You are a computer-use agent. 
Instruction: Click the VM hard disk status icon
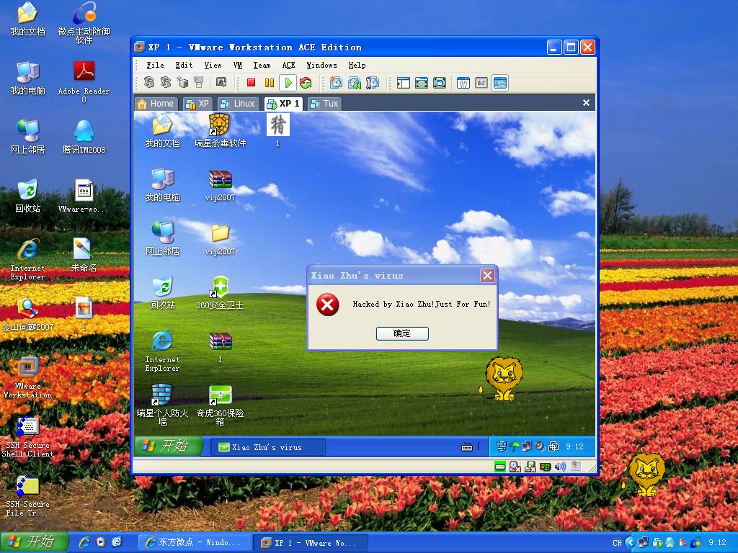click(x=501, y=467)
